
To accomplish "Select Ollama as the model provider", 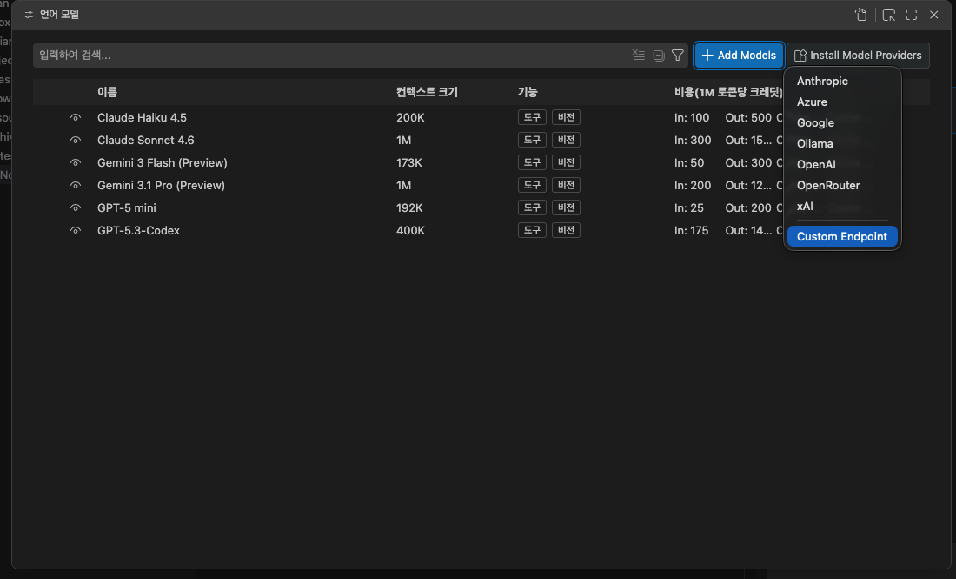I will 842,144.
